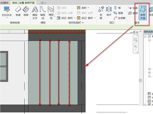Viewport: 153px width, 114px height.
Task: Select the 标高 level tool
Action: (x=133, y=8)
